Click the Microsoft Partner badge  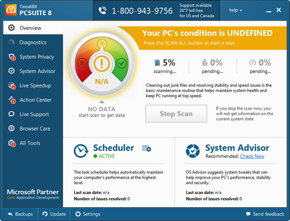tap(33, 194)
